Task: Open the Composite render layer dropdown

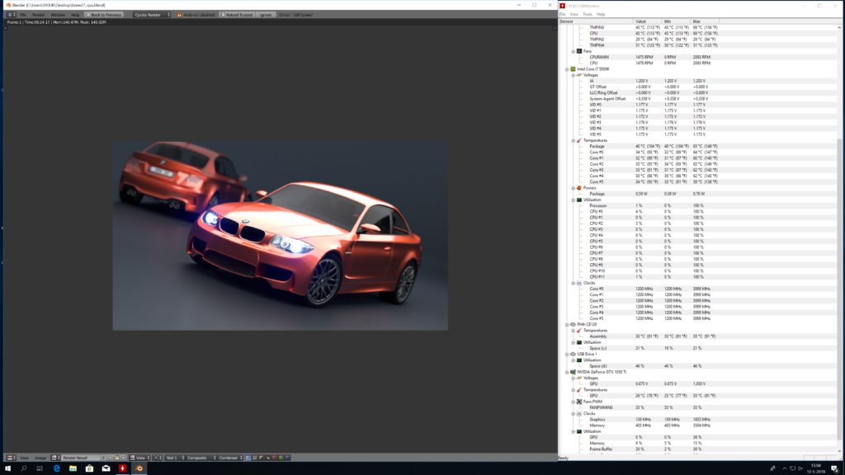Action: click(201, 458)
